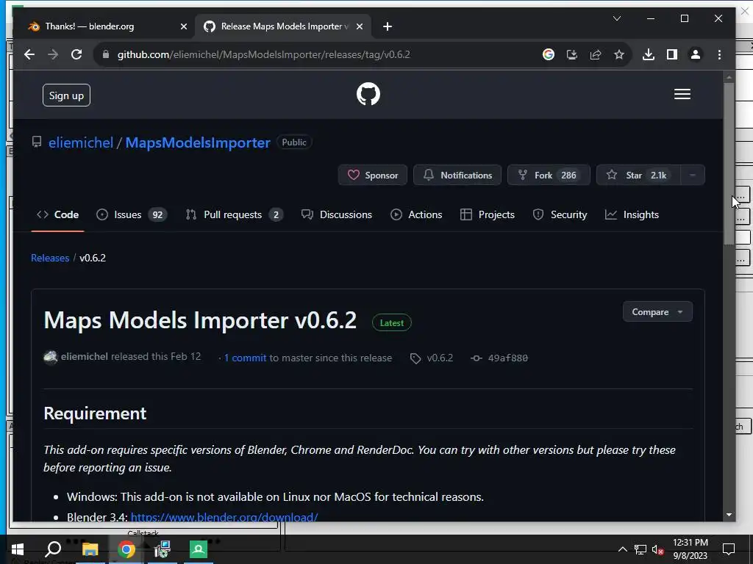Open the eliemichel owner profile link

[81, 142]
